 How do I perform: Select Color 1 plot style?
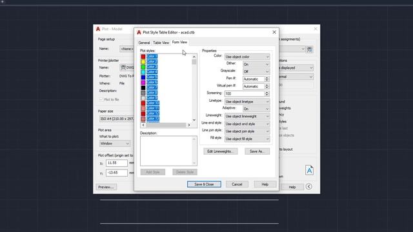pos(152,56)
